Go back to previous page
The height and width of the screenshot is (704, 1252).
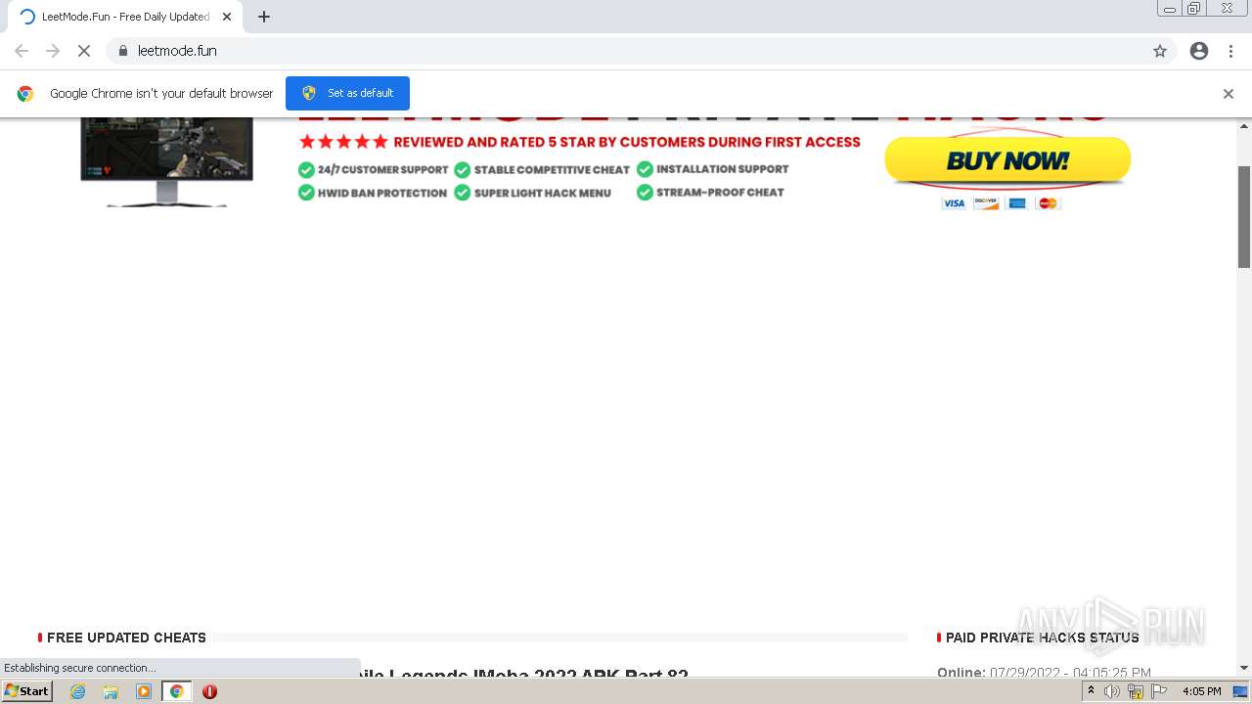[x=22, y=51]
